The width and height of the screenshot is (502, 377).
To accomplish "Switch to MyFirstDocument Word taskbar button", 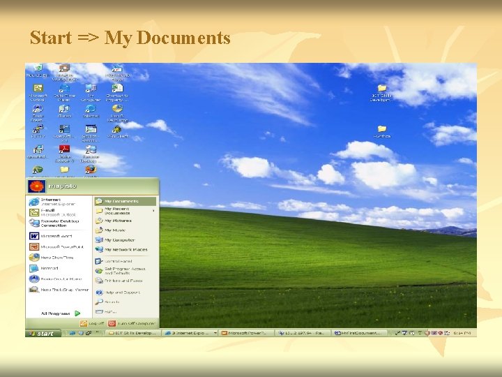I will click(x=359, y=333).
